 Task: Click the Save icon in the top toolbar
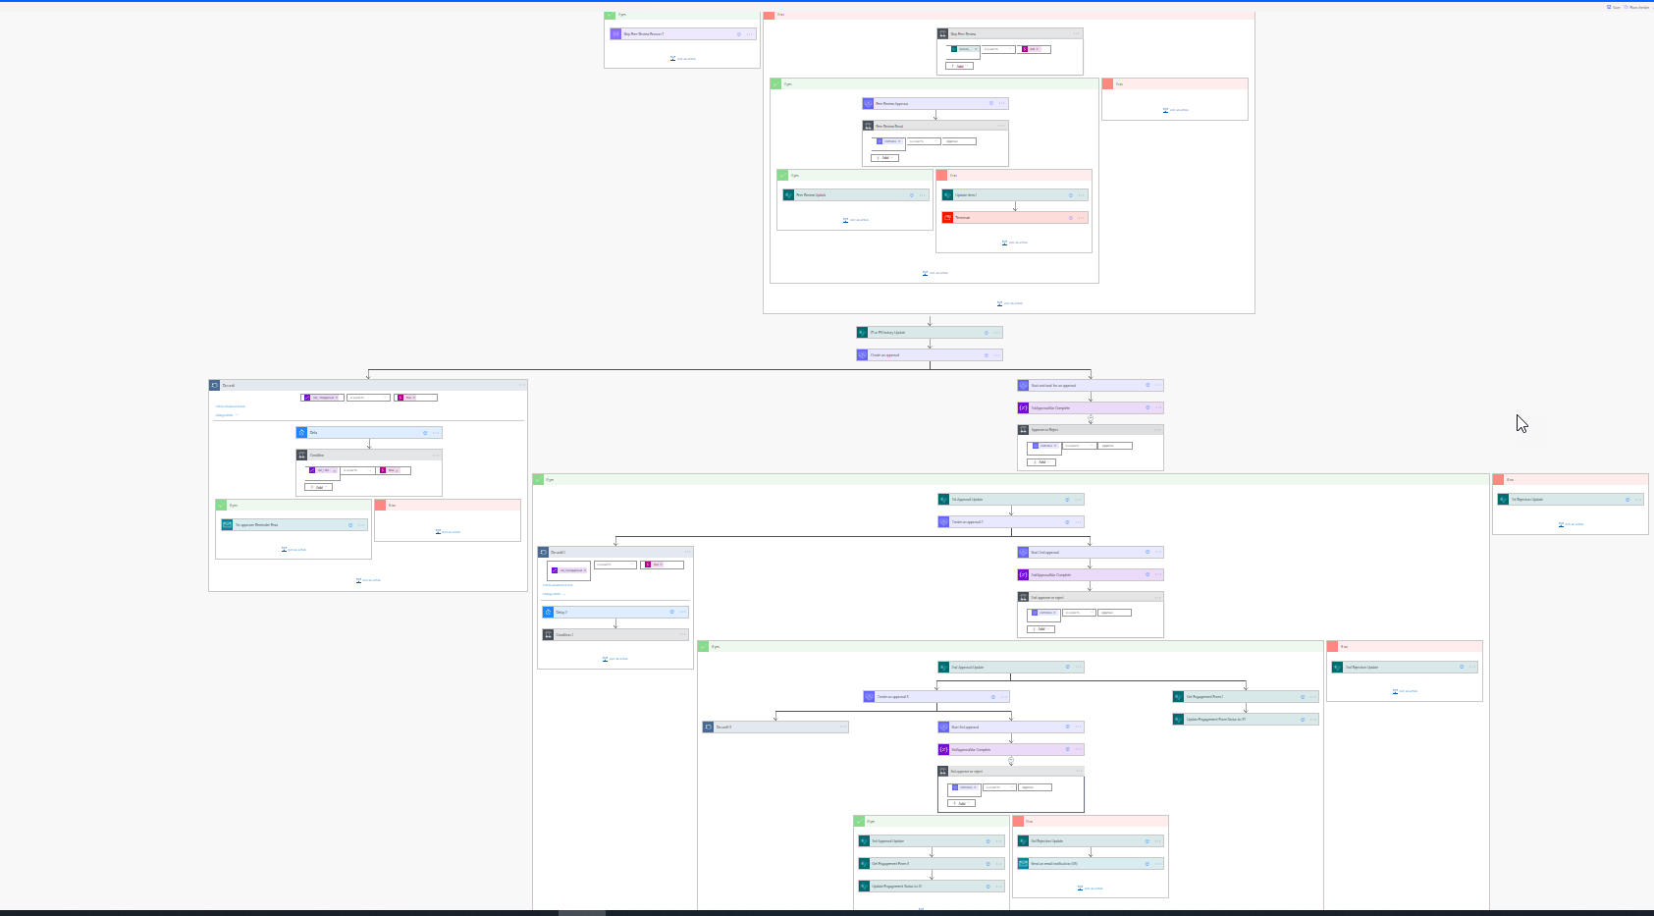pos(1608,7)
